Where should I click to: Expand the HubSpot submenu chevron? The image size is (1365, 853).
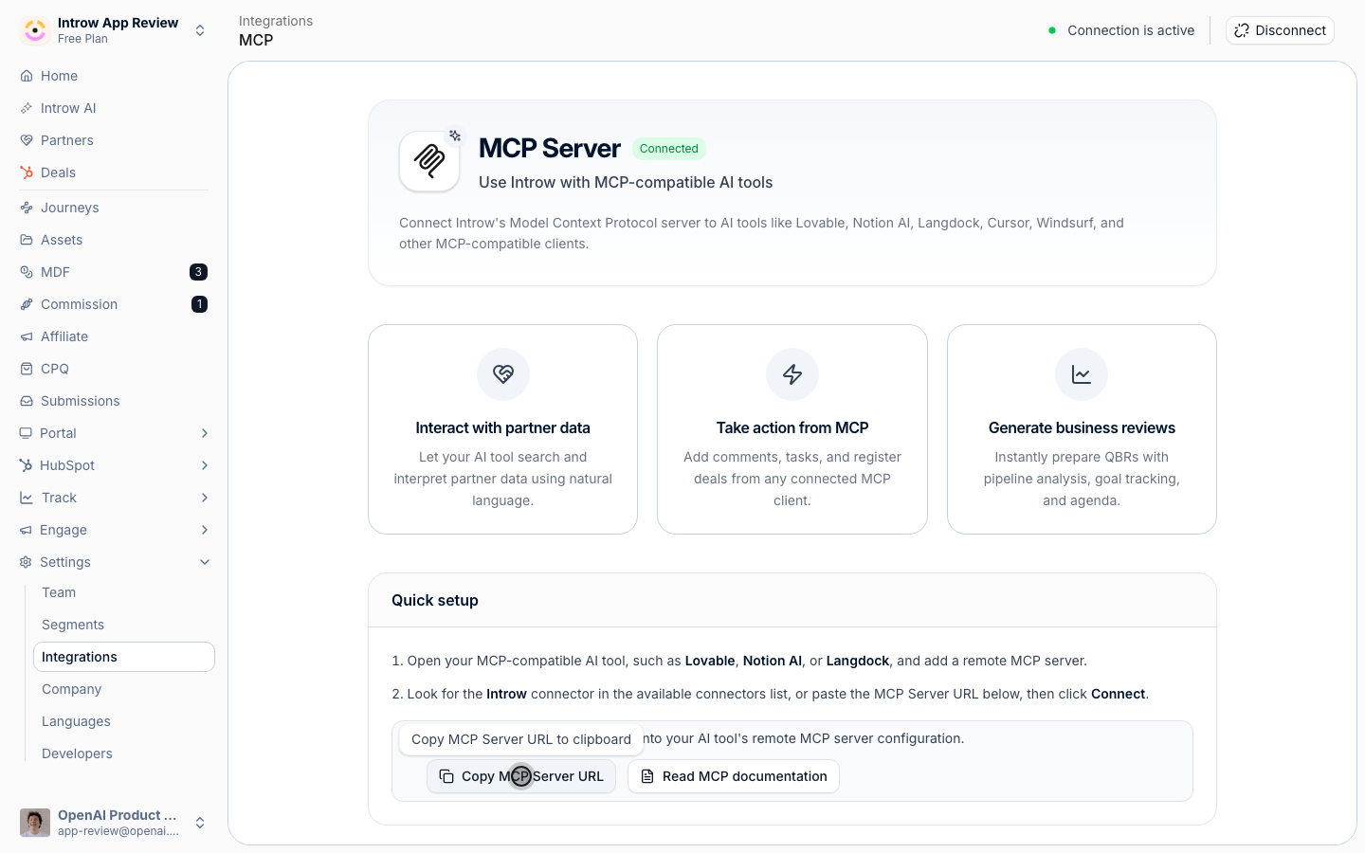pos(205,465)
